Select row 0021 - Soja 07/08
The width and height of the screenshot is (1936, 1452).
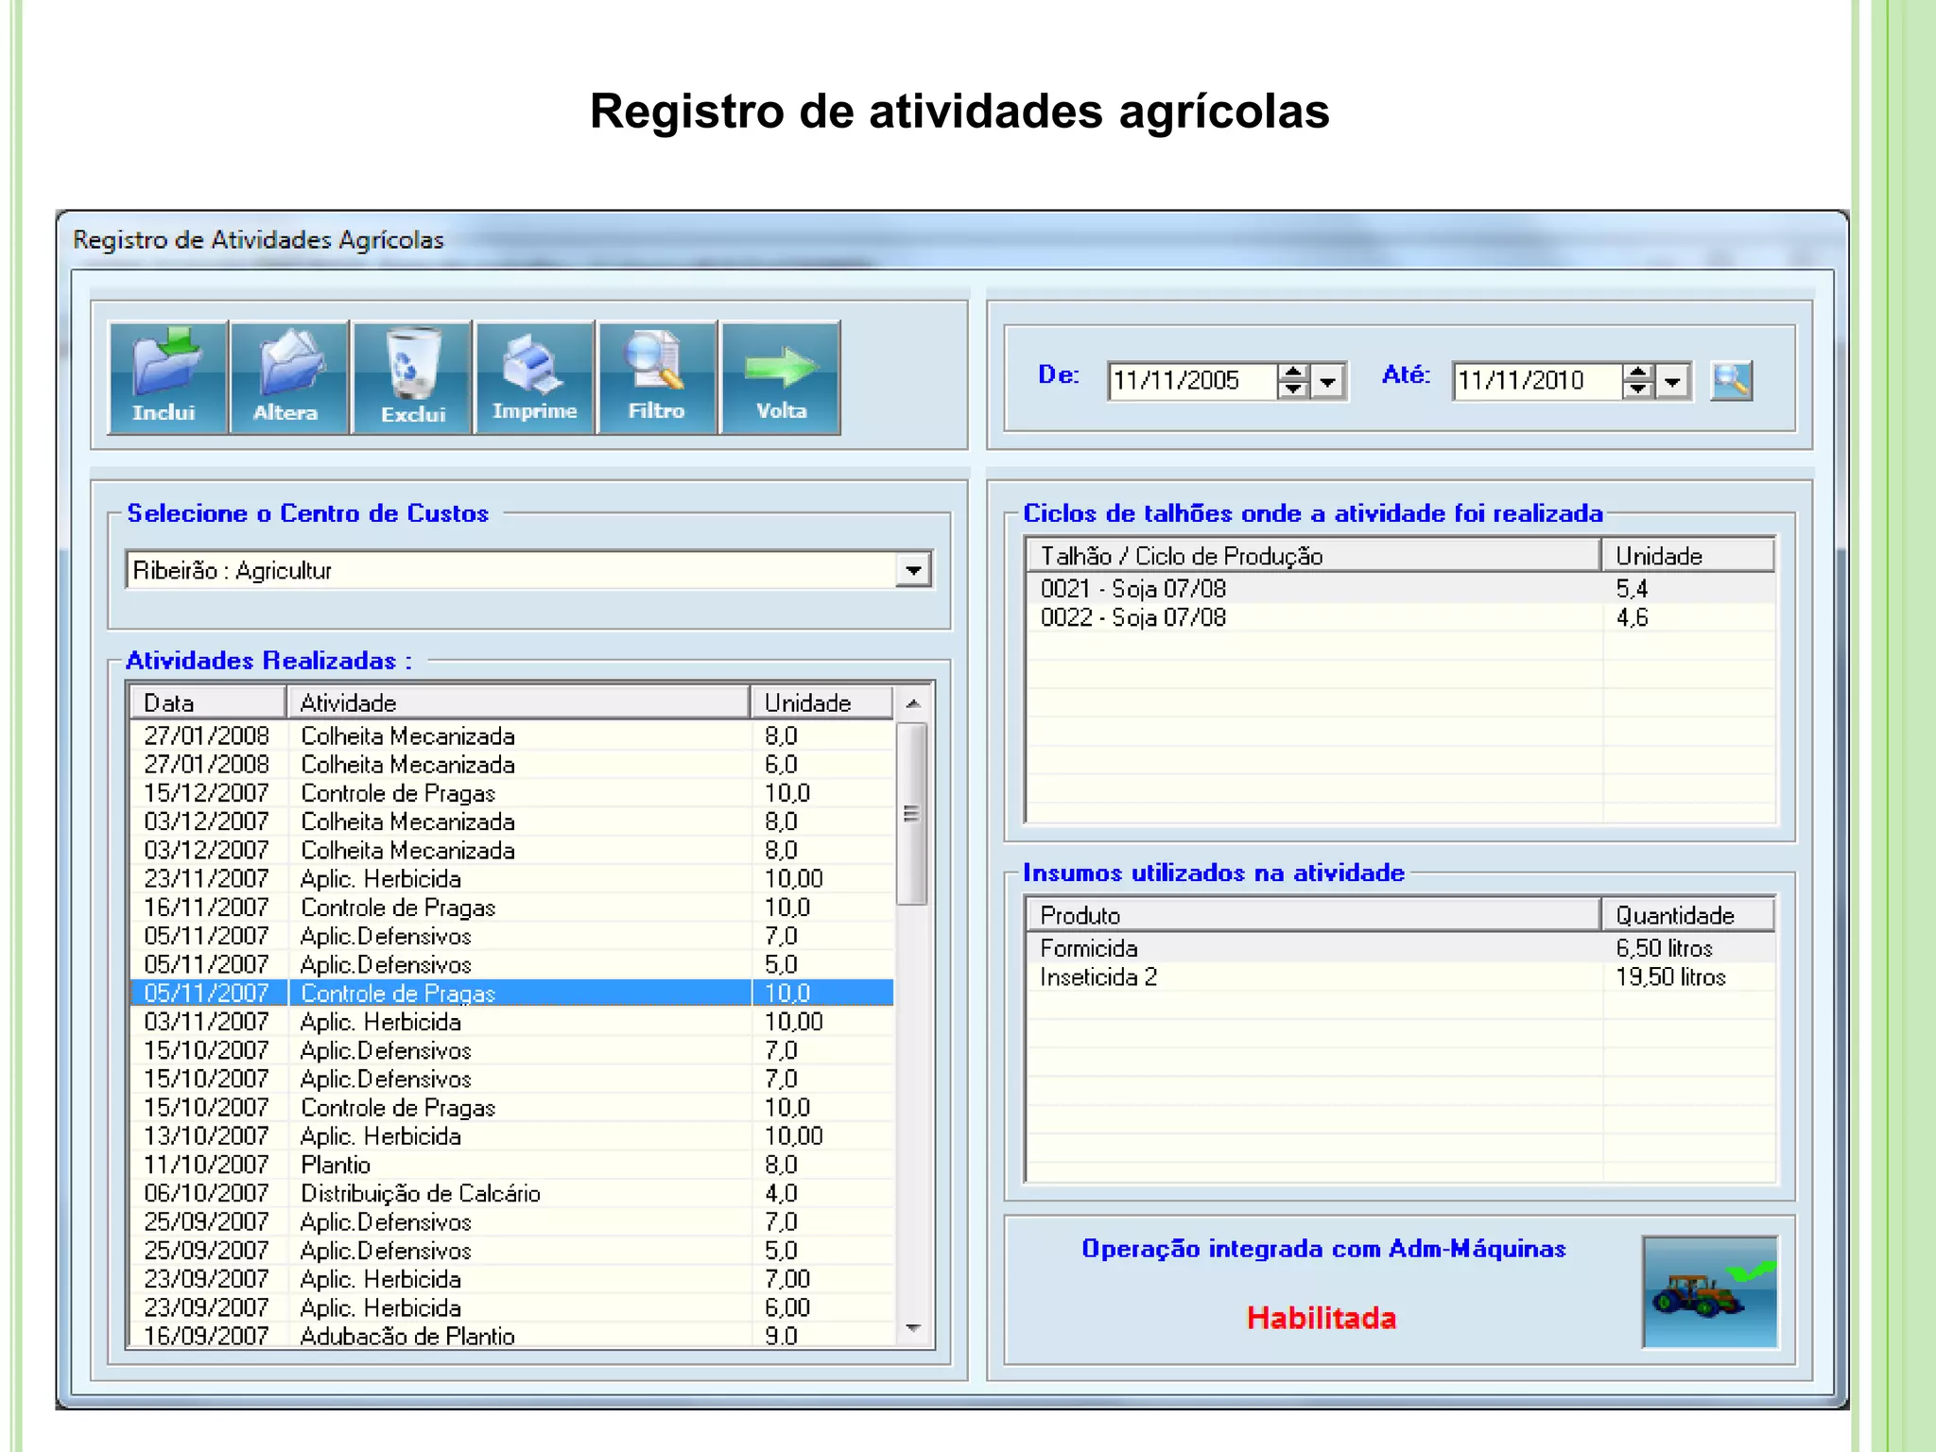tap(1401, 589)
